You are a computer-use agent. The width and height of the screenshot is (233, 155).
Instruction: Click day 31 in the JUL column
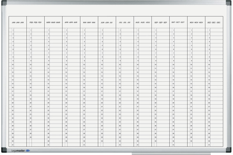click(120, 145)
